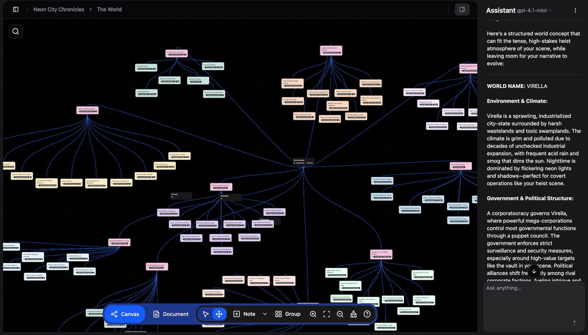Open the note type chevron dropdown

pos(265,314)
